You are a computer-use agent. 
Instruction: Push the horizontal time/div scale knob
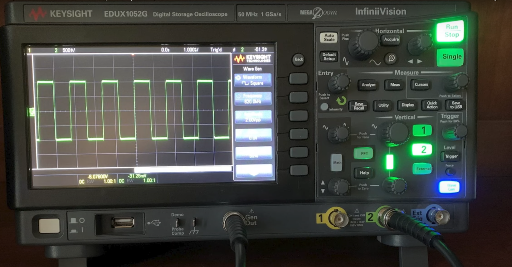364,44
